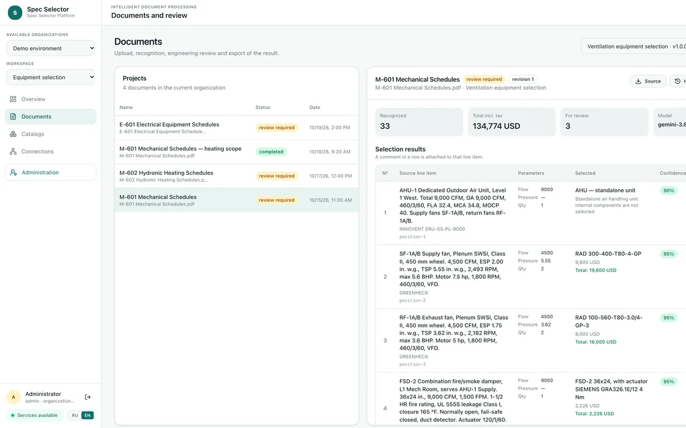The height and width of the screenshot is (428, 686).
Task: Click the Recognized 33 stat card
Action: [x=419, y=122]
